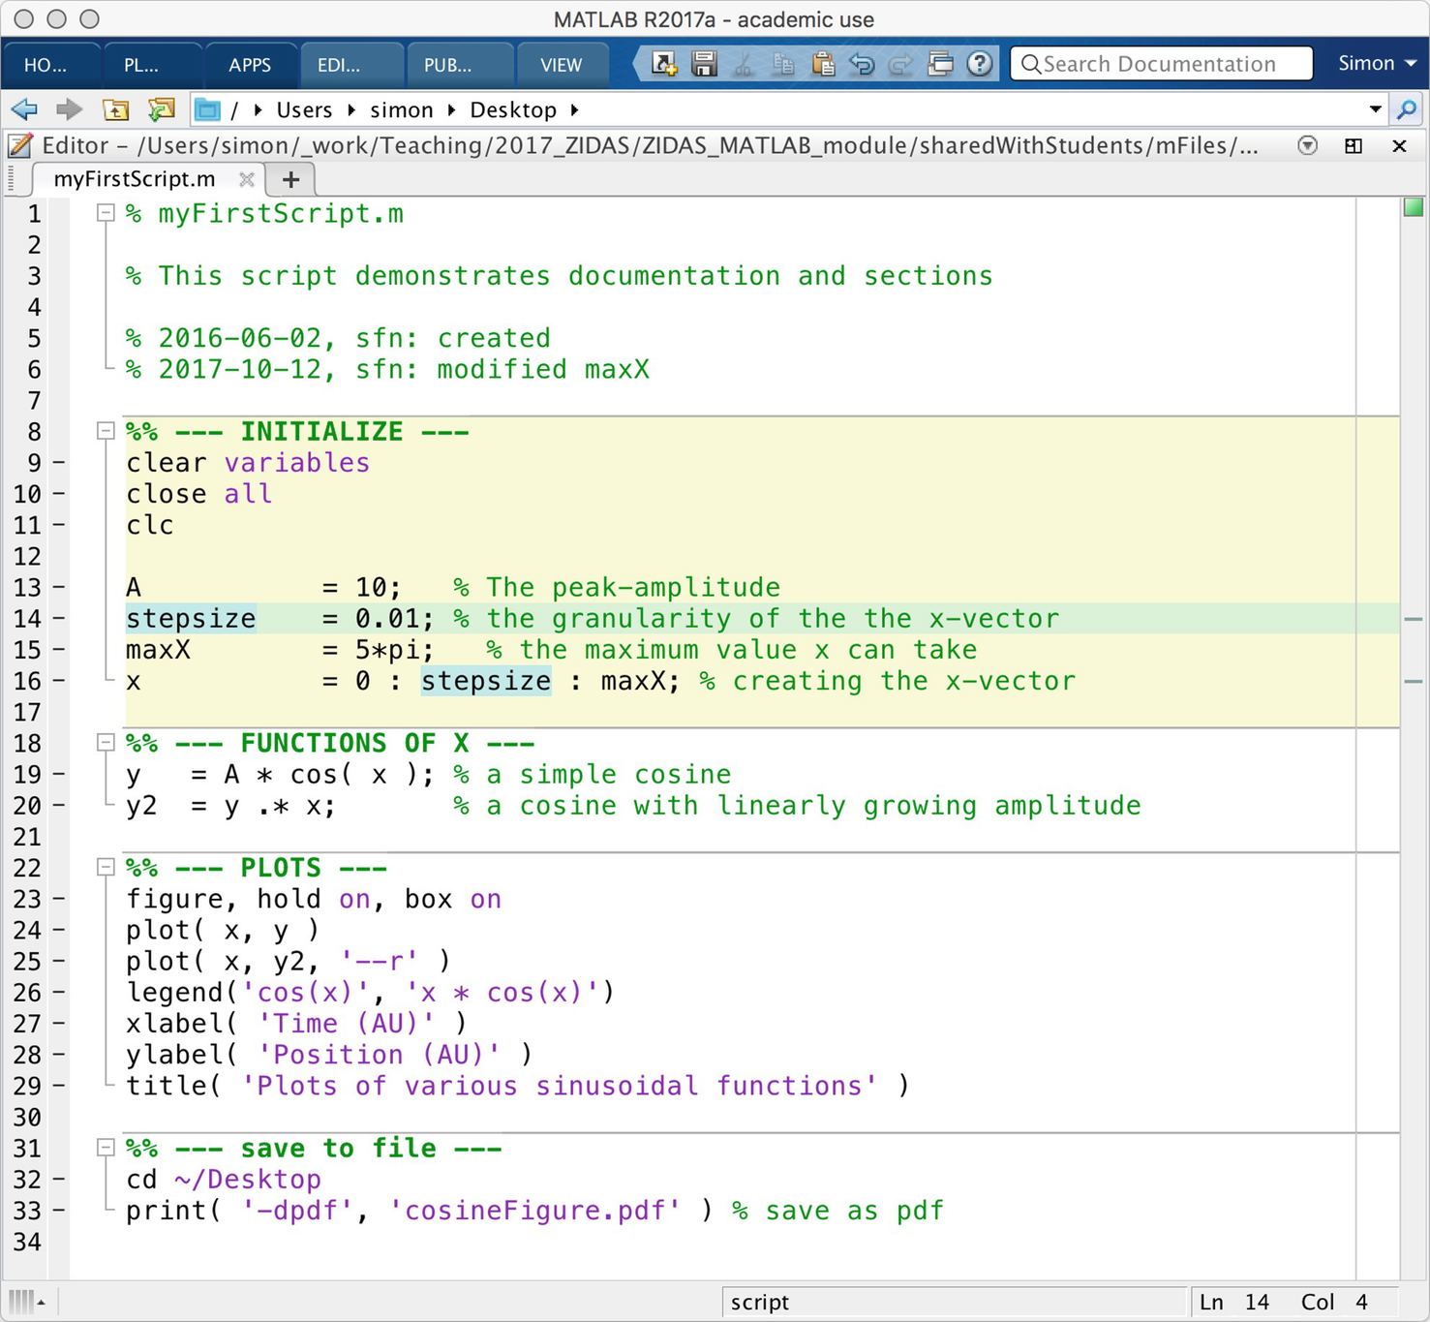1430x1322 pixels.
Task: Open the Simon account dropdown
Action: click(x=1376, y=64)
